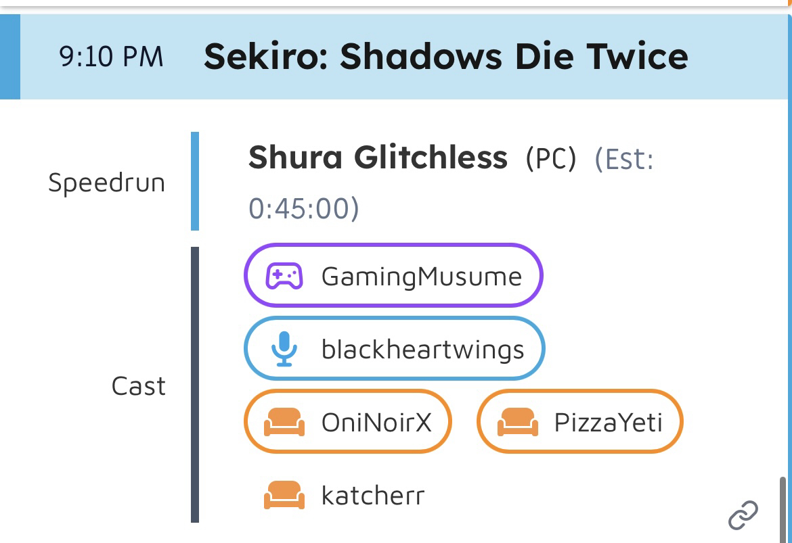Select the OniNoirX name text
Screen dimensions: 792x543
click(376, 423)
